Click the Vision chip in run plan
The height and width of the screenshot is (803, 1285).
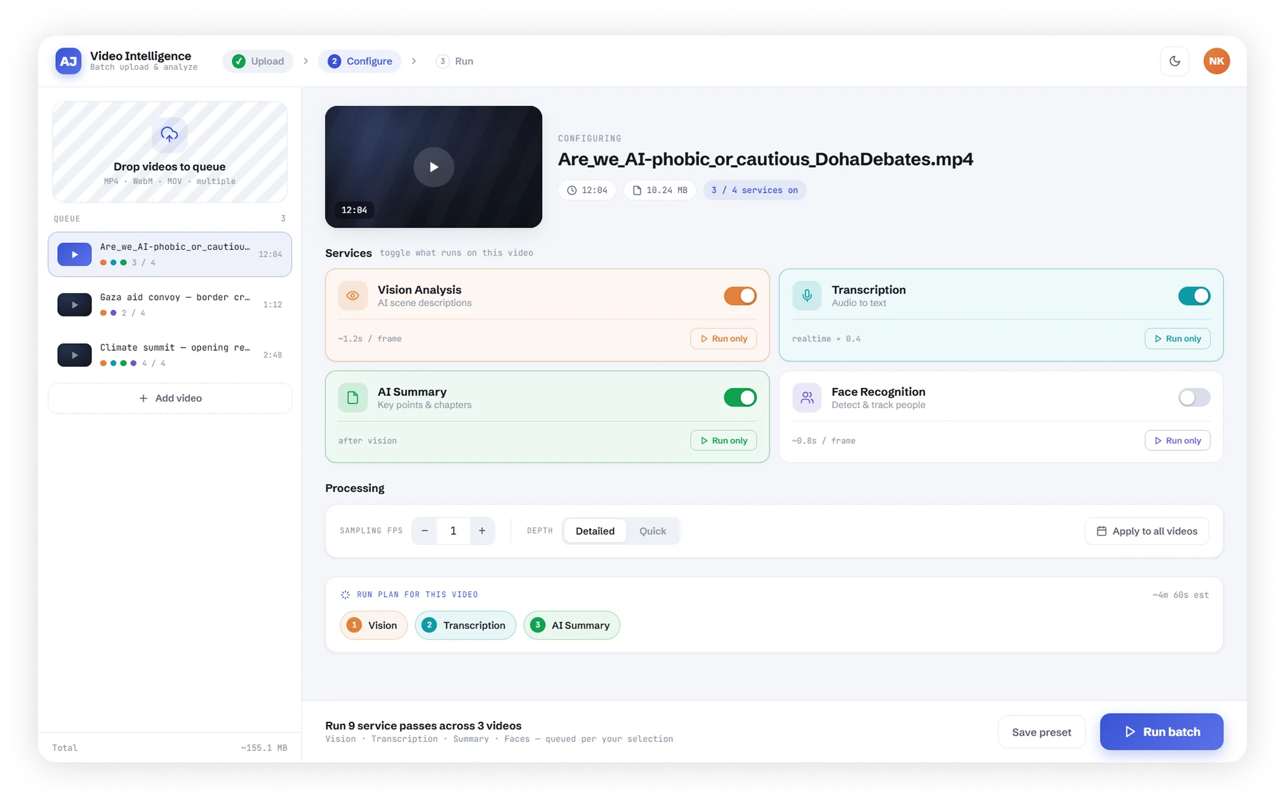373,625
